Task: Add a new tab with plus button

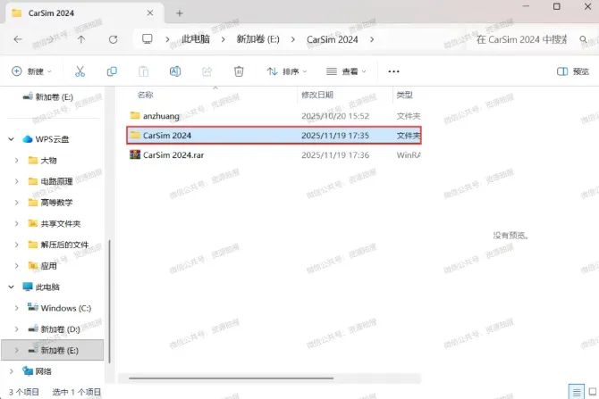Action: point(180,13)
